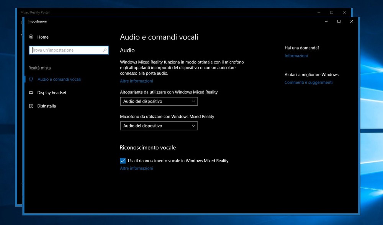Open Altre informazioni link under Audio
This screenshot has height=225, width=383.
coord(136,81)
